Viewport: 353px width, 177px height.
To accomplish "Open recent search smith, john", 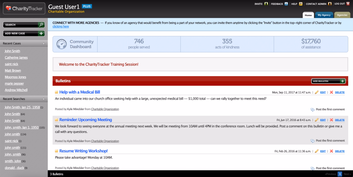I will 13,161.
